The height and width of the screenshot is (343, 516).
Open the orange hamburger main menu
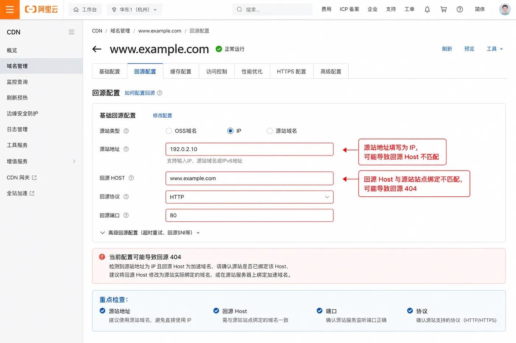click(10, 10)
